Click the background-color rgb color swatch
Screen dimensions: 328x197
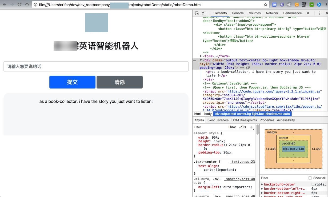point(313,184)
